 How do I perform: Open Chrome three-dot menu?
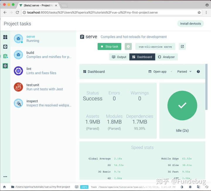click(x=206, y=13)
